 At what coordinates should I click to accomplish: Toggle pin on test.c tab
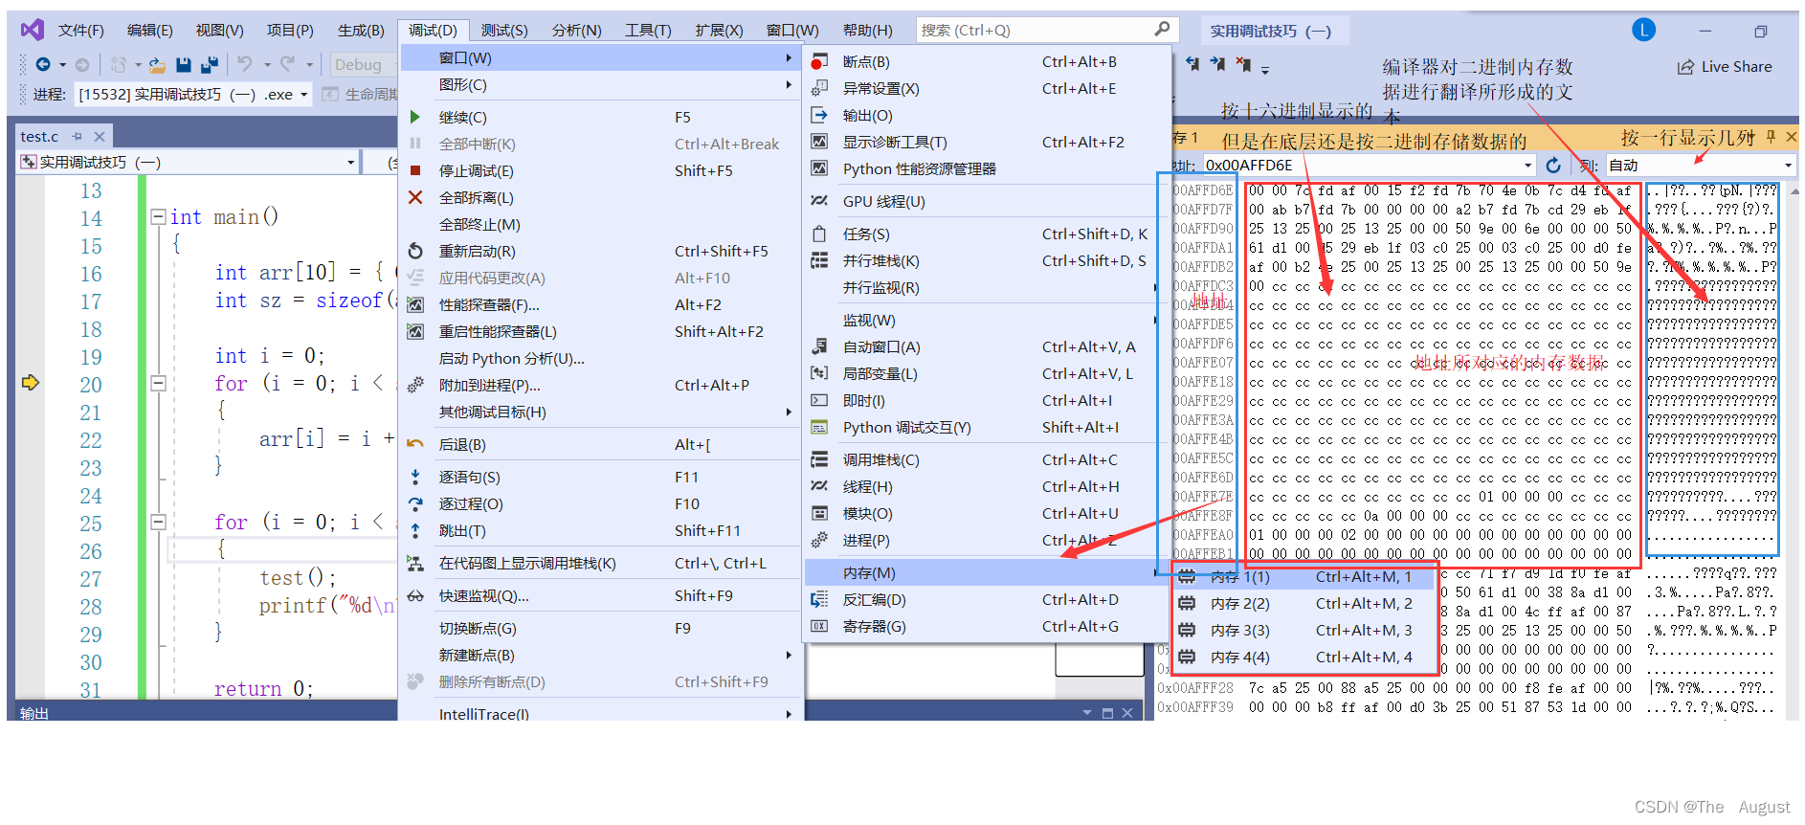click(x=78, y=137)
